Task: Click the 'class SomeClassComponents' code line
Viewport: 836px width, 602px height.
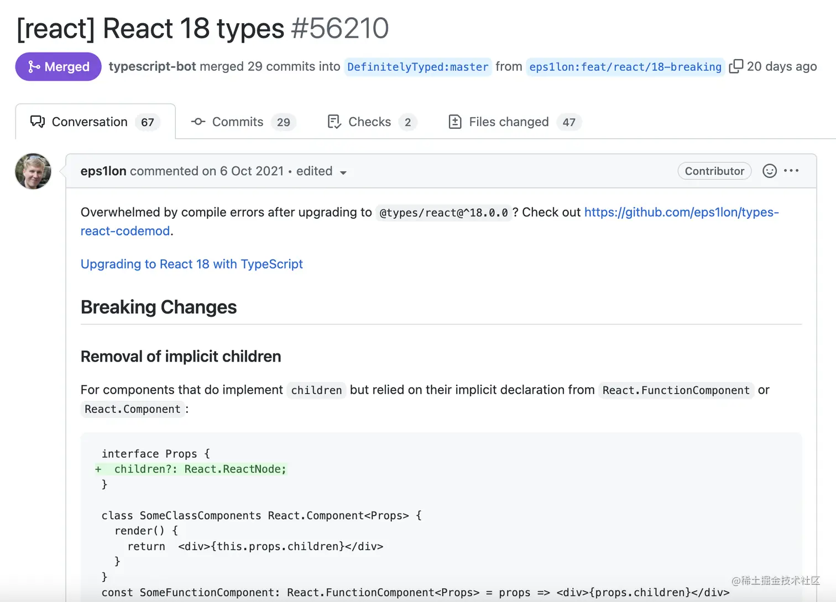Action: tap(262, 516)
